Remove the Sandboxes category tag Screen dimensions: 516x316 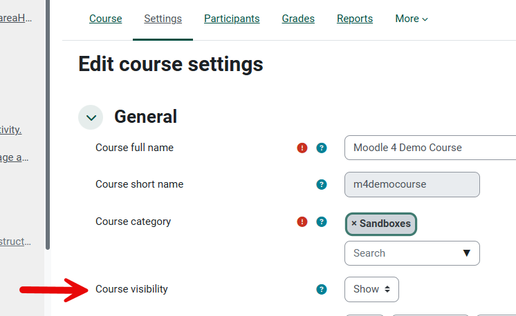[x=354, y=224]
